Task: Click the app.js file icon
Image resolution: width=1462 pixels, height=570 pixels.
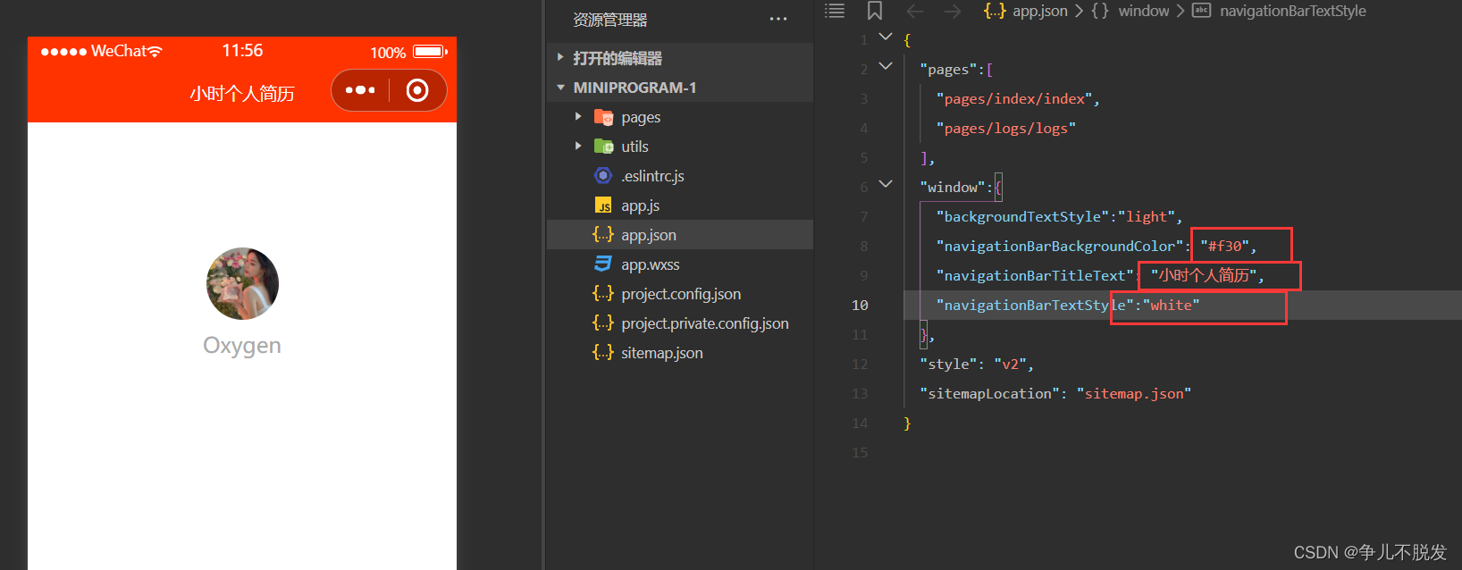Action: click(x=603, y=205)
